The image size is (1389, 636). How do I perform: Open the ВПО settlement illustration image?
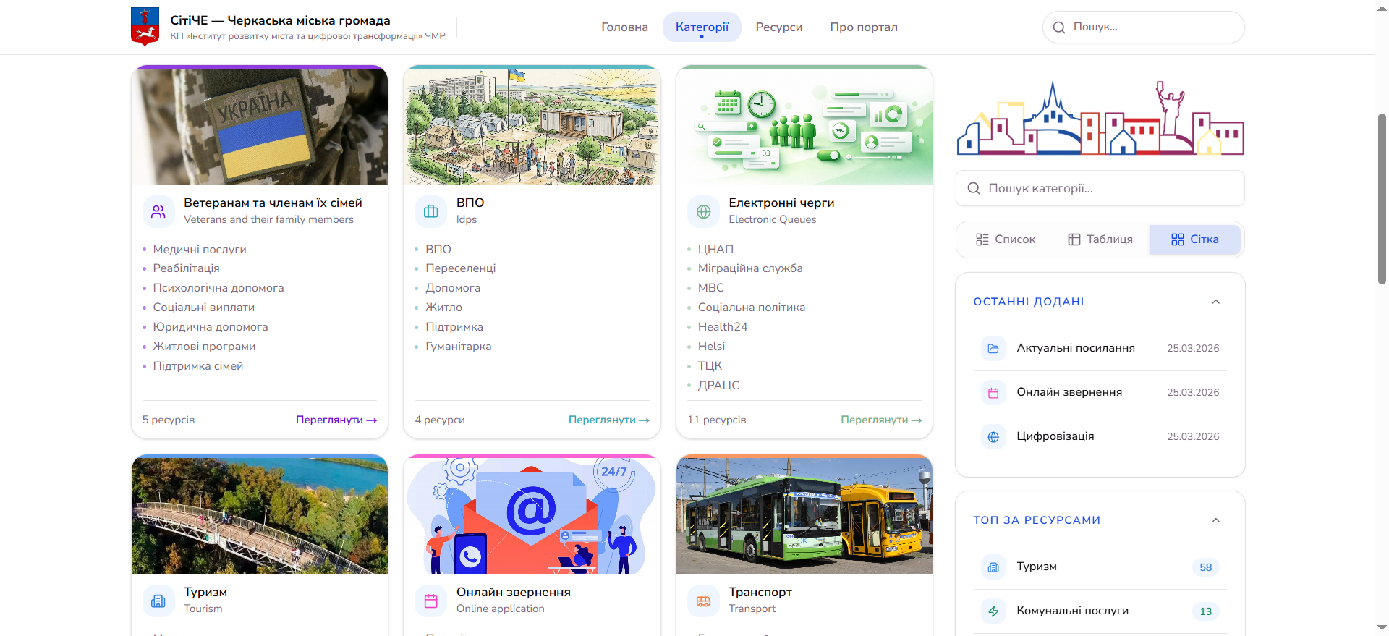(x=532, y=126)
